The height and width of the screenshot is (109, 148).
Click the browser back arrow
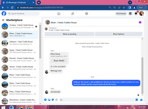point(3,8)
